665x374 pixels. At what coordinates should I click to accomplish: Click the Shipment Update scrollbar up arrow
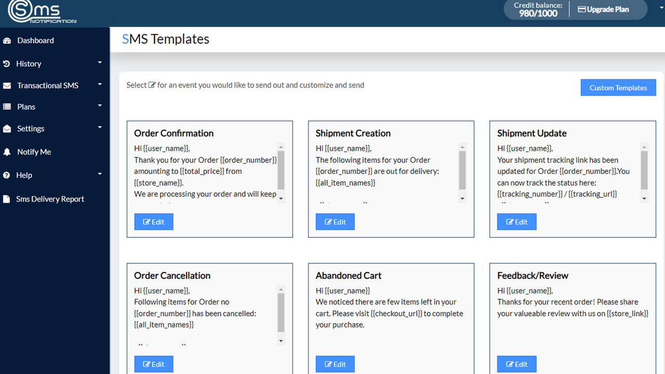[644, 147]
